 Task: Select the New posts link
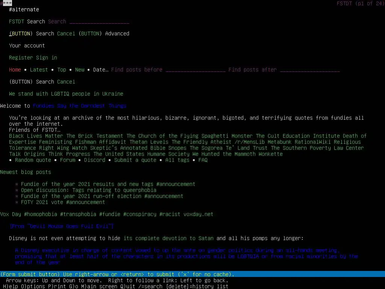click(80, 70)
